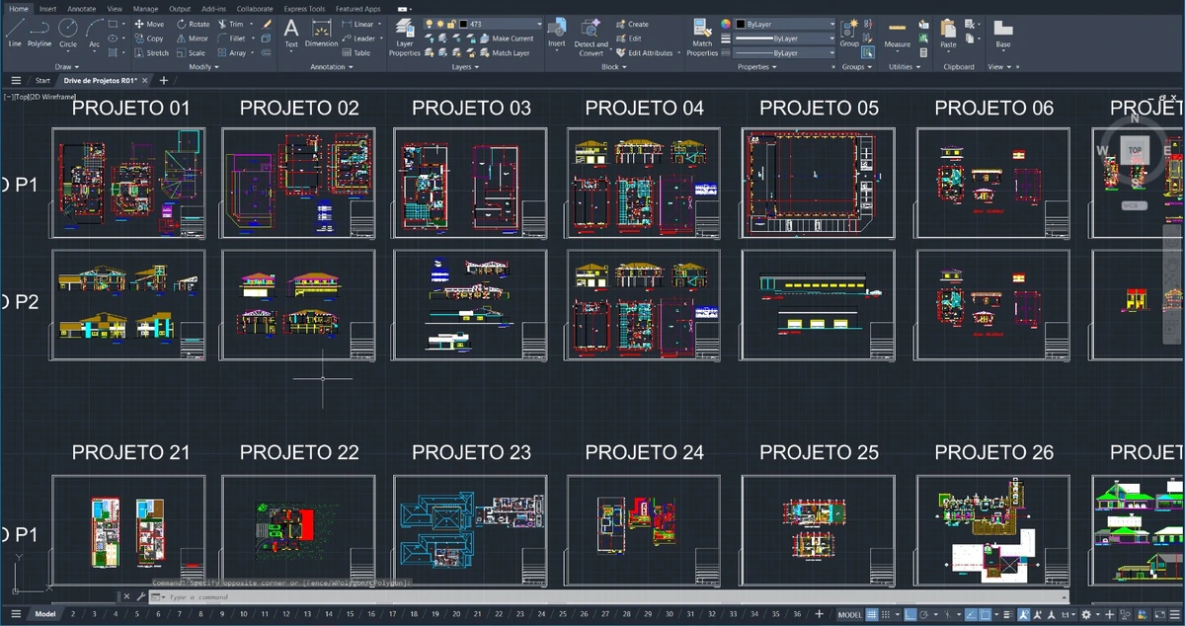The width and height of the screenshot is (1185, 626).
Task: Close the Drive de Projetos R01 tab
Action: coord(144,81)
